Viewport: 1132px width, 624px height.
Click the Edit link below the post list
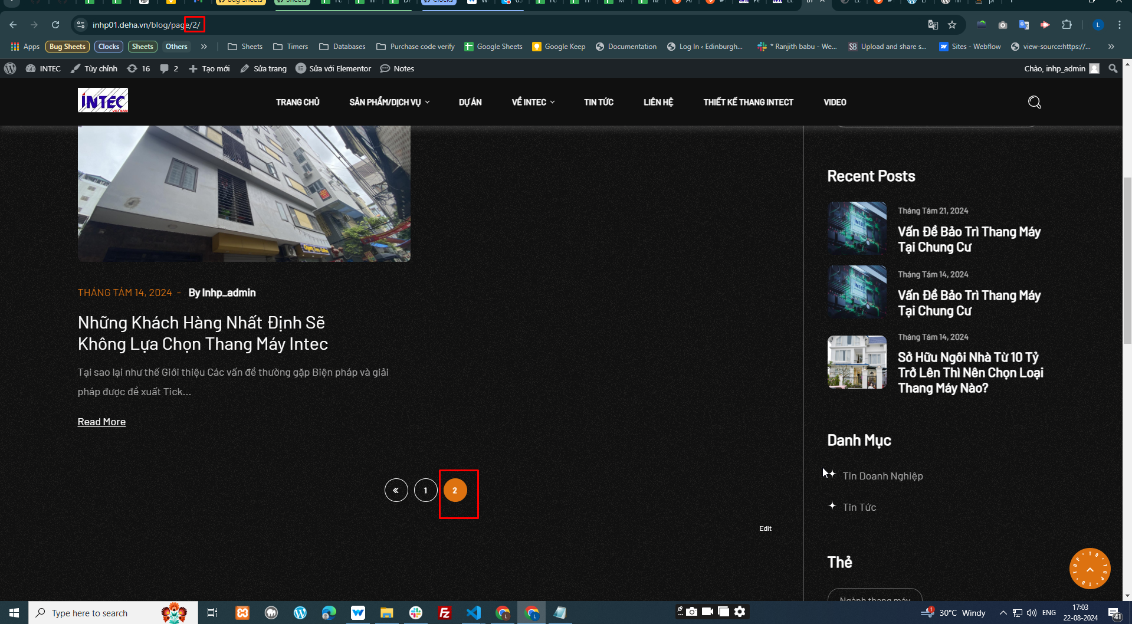tap(765, 528)
